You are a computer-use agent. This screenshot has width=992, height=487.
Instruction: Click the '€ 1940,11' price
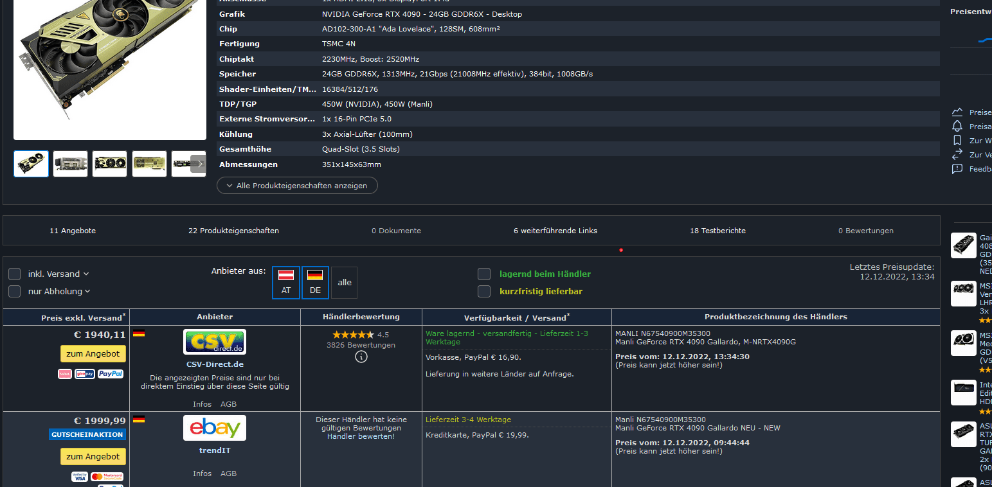click(x=100, y=335)
